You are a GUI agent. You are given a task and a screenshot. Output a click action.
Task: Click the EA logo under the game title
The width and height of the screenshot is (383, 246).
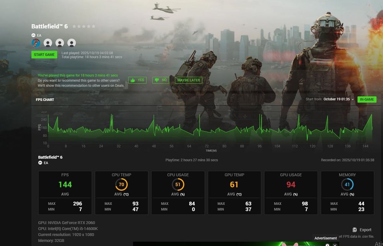33,35
